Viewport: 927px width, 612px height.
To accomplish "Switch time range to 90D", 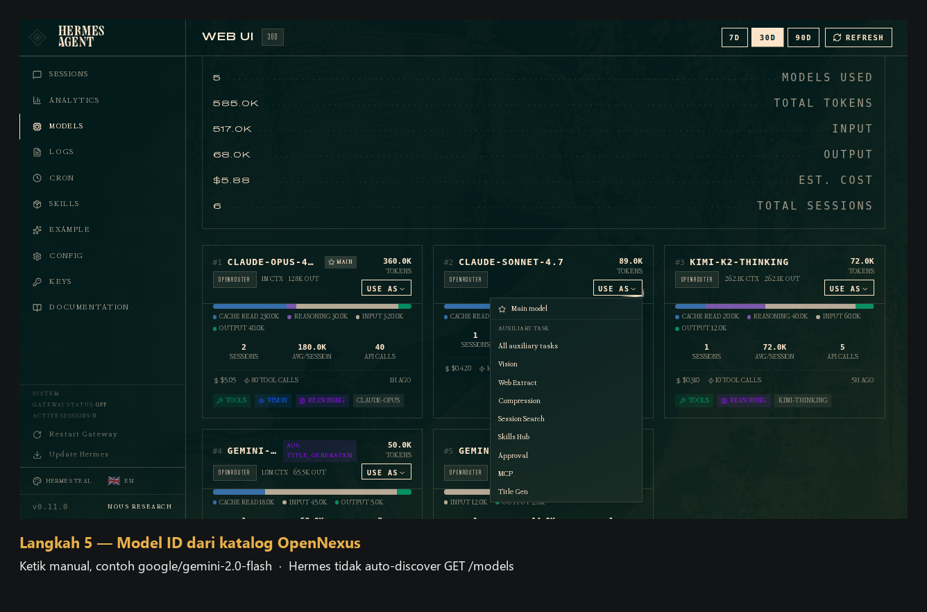I will click(x=803, y=37).
